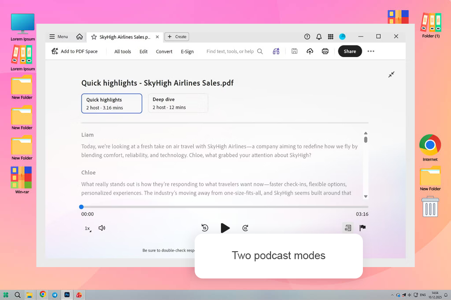451x300 pixels.
Task: Click the transcript scroll up arrow
Action: [366, 133]
